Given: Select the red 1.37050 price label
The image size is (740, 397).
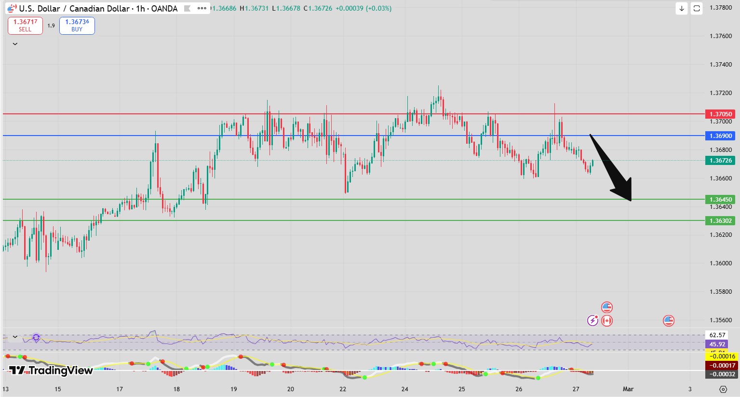Looking at the screenshot, I should click(721, 114).
